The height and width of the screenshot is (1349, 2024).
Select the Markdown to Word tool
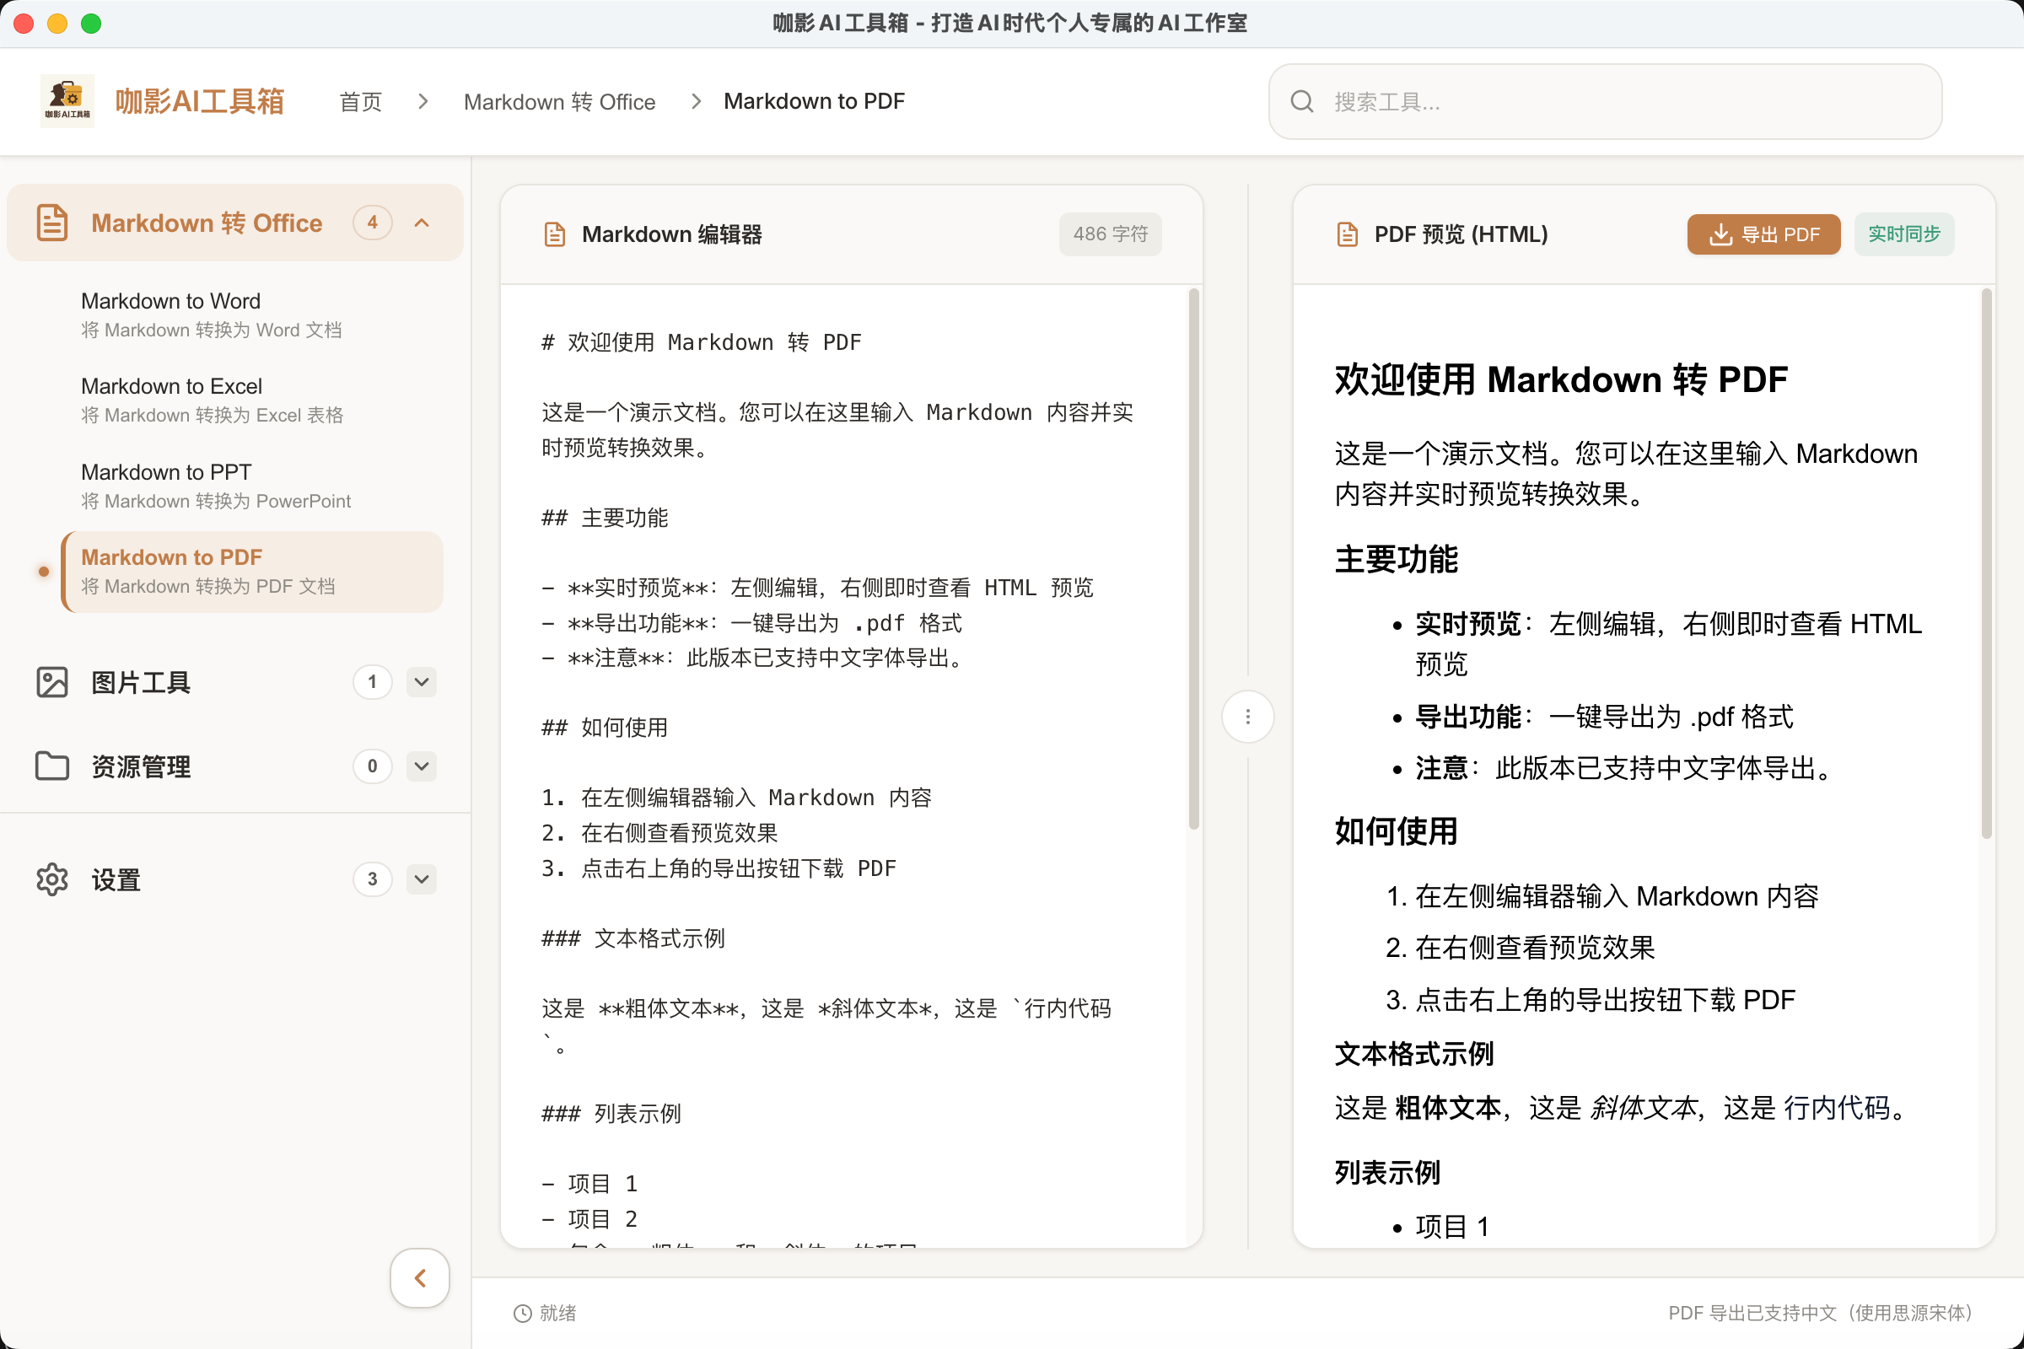(170, 300)
